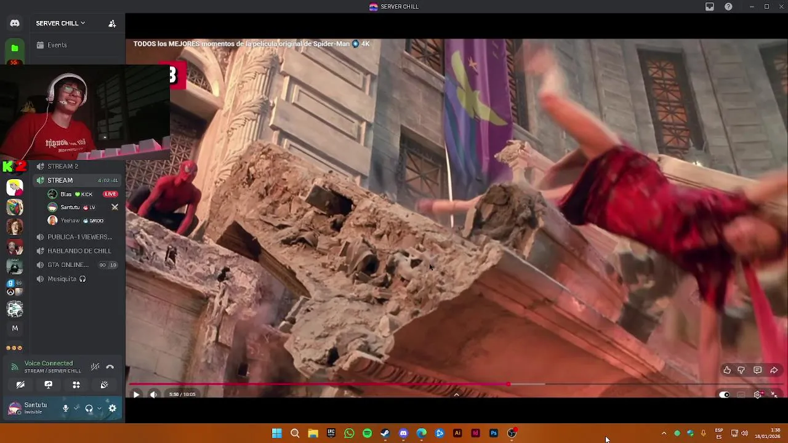788x443 pixels.
Task: Disconnect from voice channel
Action: coord(110,367)
